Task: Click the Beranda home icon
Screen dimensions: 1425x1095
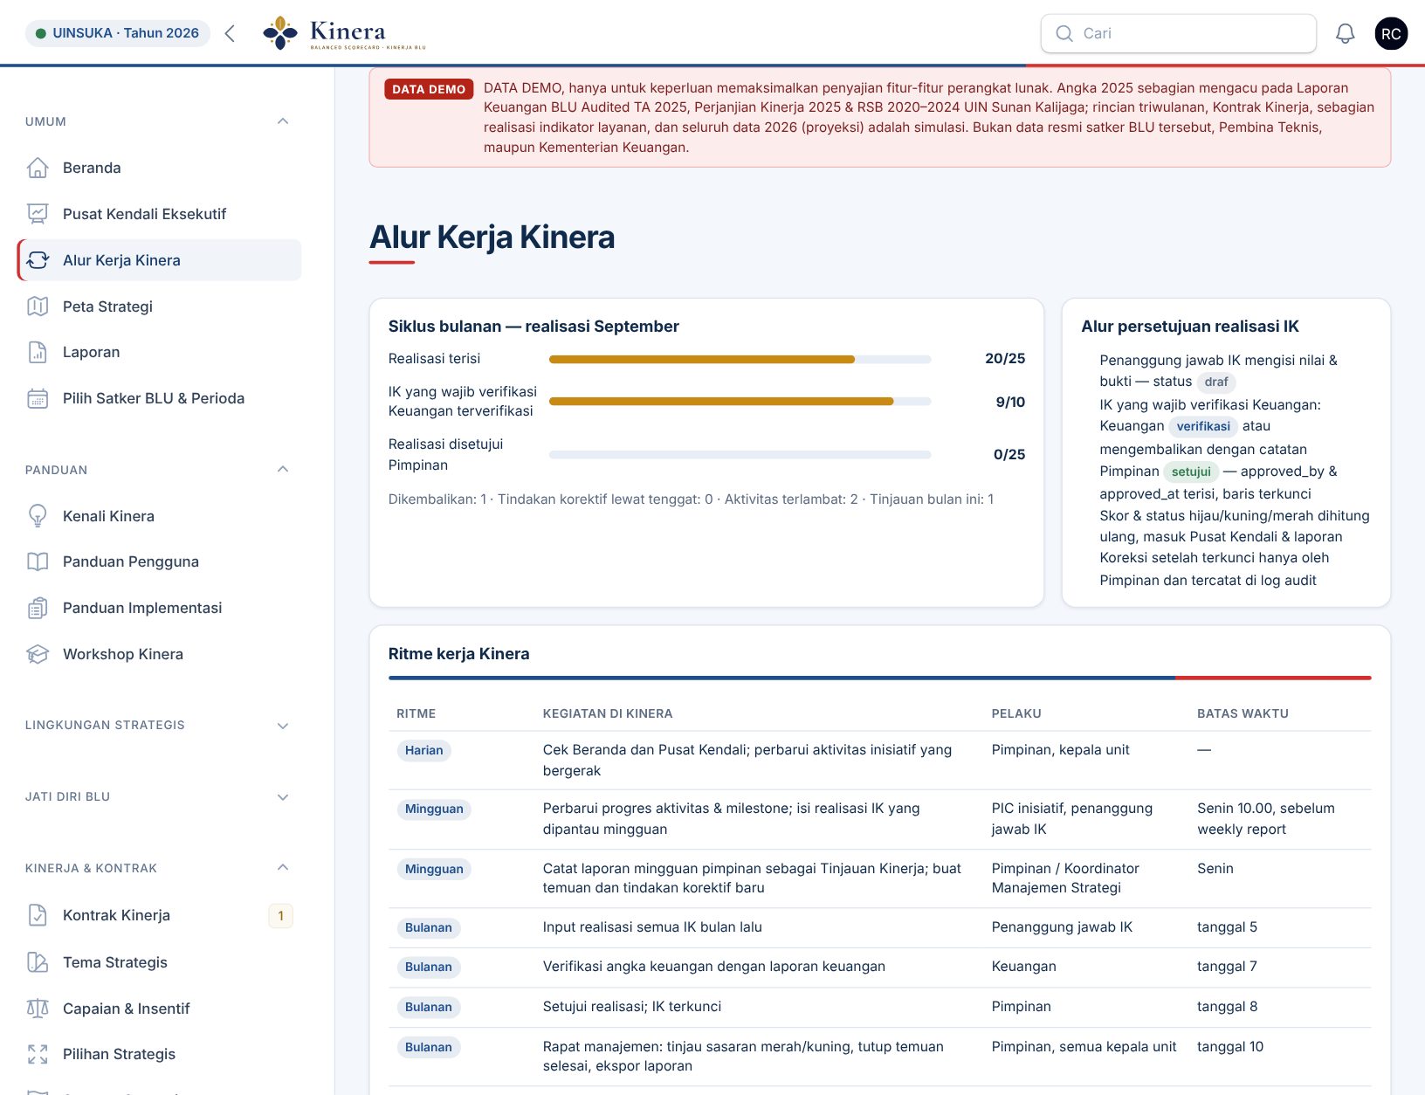Action: [38, 168]
